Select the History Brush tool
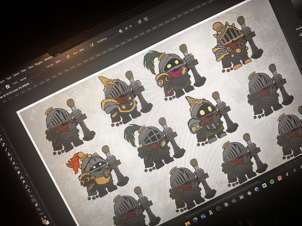302x226 pixels. point(11,158)
